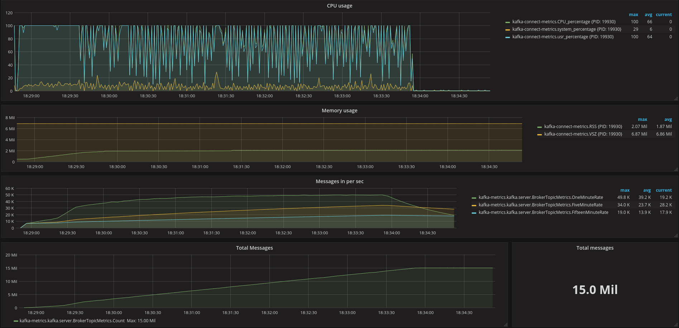Open the CPU usage panel title menu
679x328 pixels.
click(339, 6)
